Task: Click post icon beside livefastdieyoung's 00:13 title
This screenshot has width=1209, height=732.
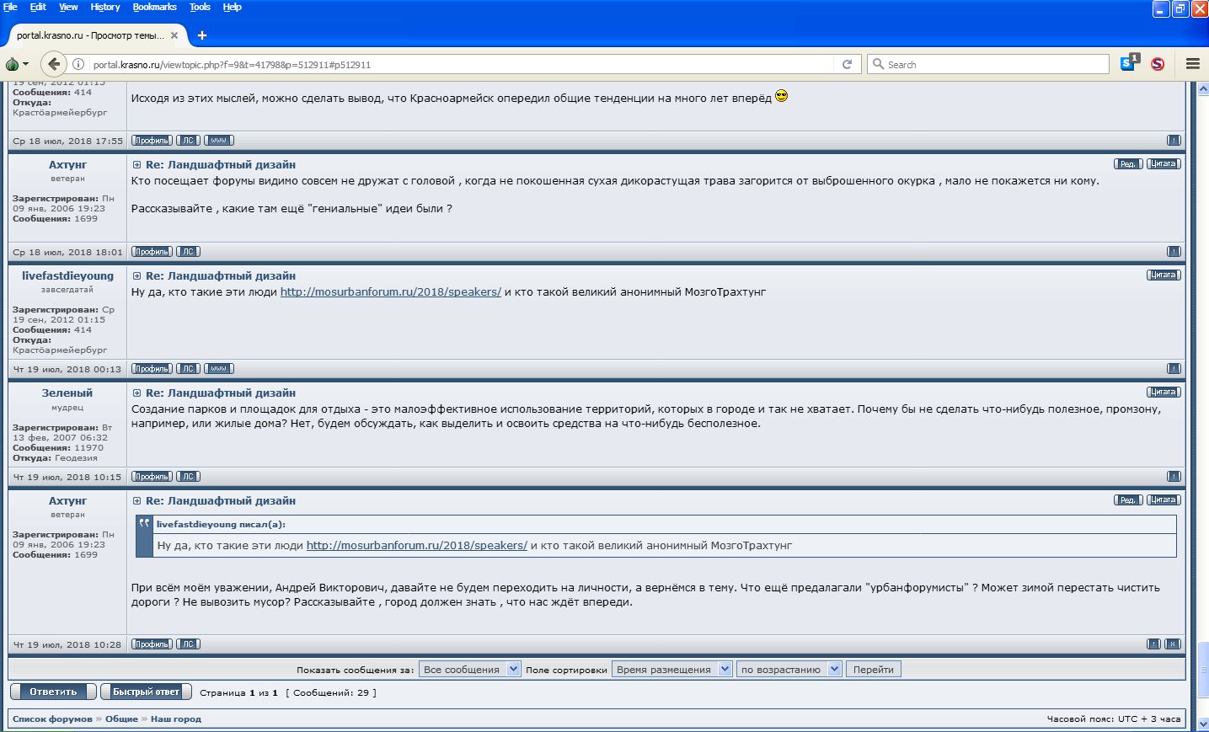Action: click(136, 276)
